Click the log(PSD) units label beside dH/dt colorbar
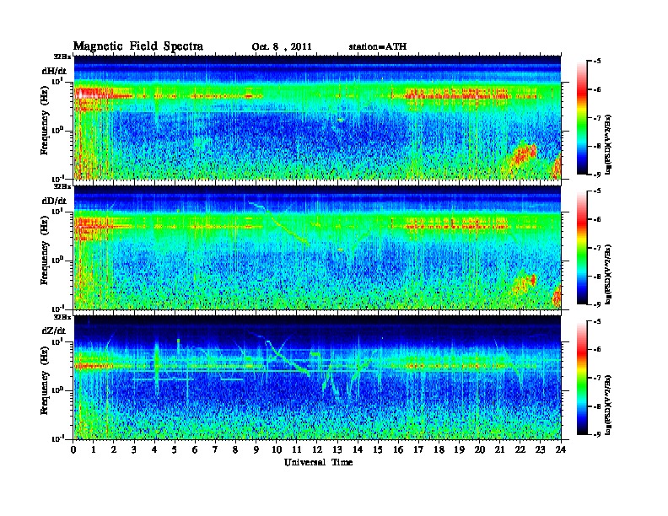Image resolution: width=668 pixels, height=516 pixels. pos(609,144)
